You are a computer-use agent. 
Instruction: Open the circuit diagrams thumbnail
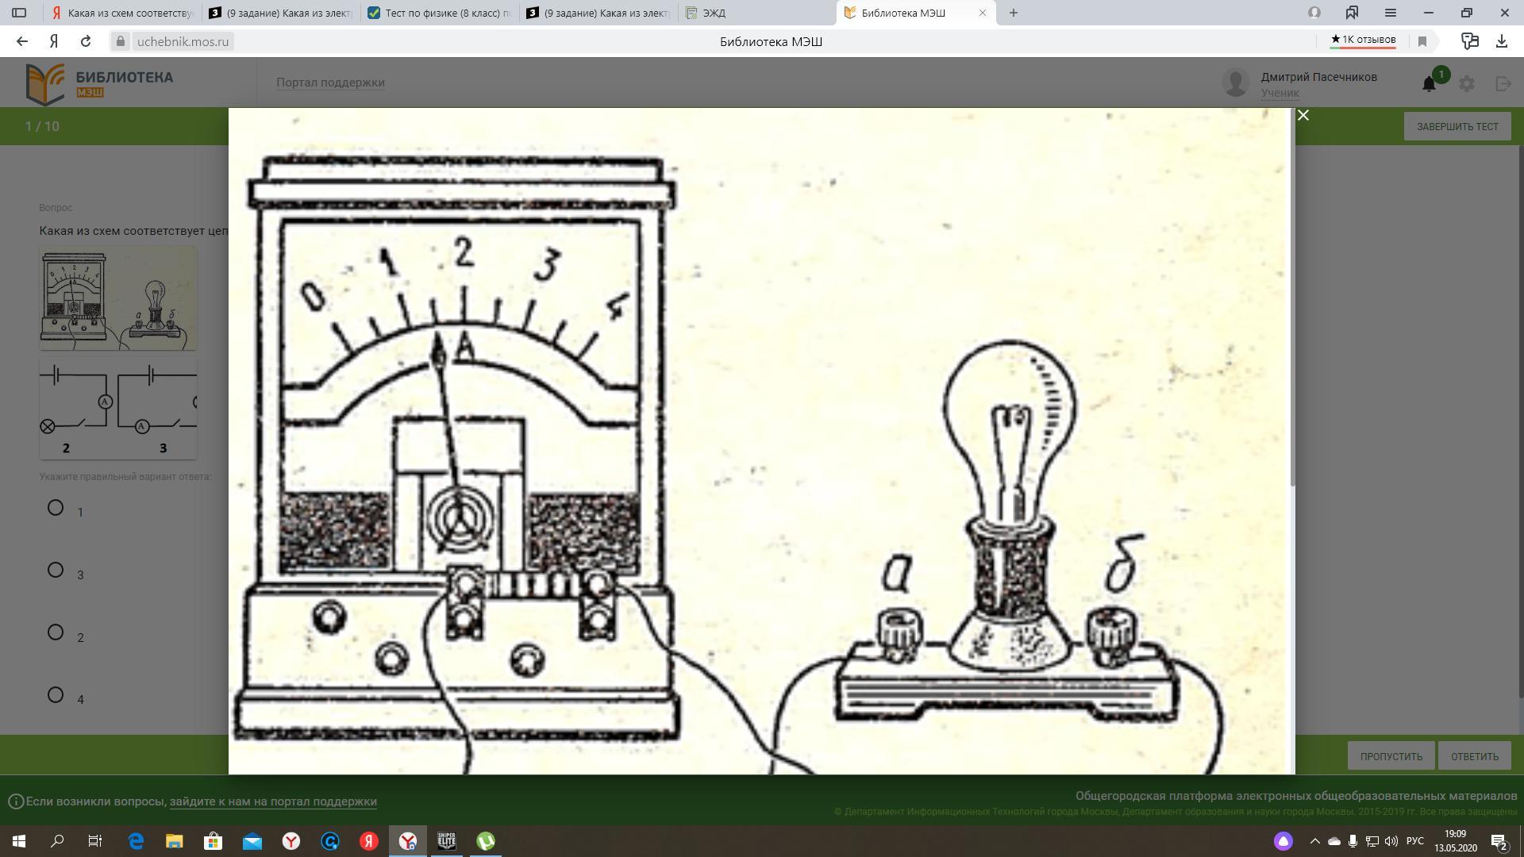(x=118, y=409)
